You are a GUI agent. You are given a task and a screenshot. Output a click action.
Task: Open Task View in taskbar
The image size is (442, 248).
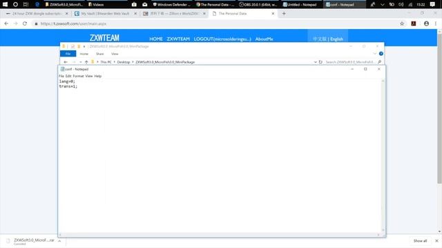click(x=26, y=4)
